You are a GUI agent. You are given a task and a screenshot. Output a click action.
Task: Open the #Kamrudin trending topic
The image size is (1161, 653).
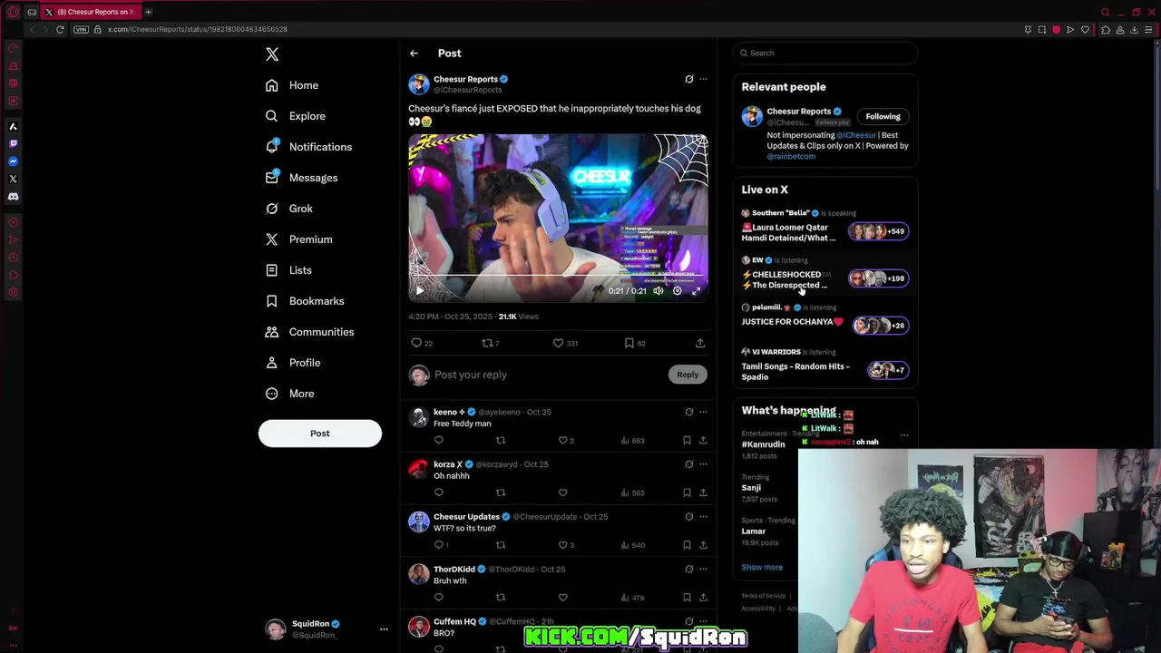(763, 444)
